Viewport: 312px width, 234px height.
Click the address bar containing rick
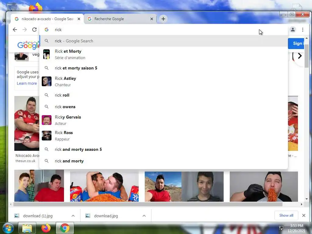163,30
